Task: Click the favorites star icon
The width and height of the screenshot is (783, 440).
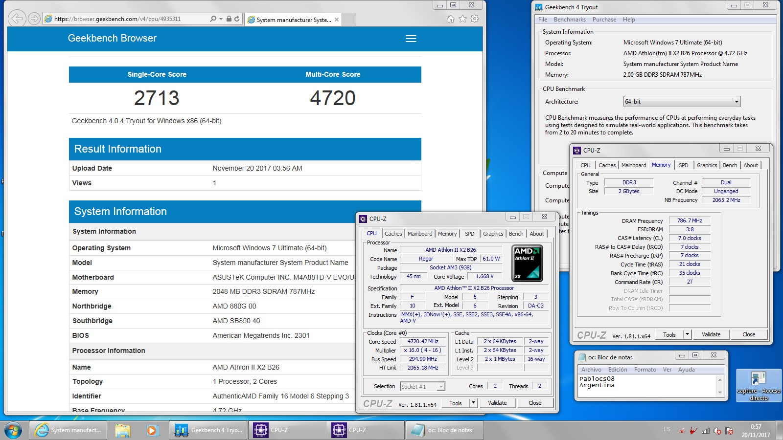Action: (462, 19)
